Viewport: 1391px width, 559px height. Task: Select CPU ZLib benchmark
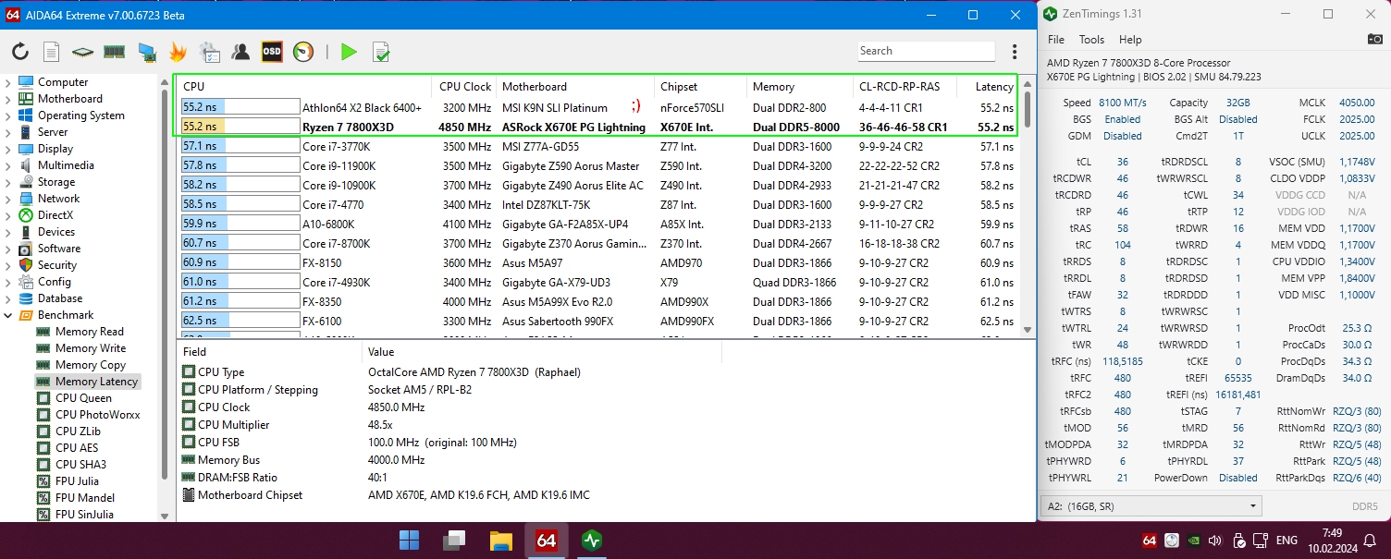tap(78, 431)
